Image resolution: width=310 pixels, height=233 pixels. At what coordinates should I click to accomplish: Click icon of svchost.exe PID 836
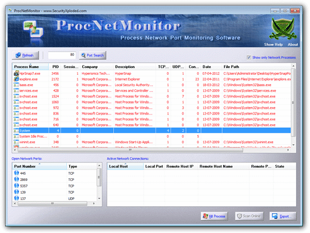pyautogui.click(x=17, y=113)
